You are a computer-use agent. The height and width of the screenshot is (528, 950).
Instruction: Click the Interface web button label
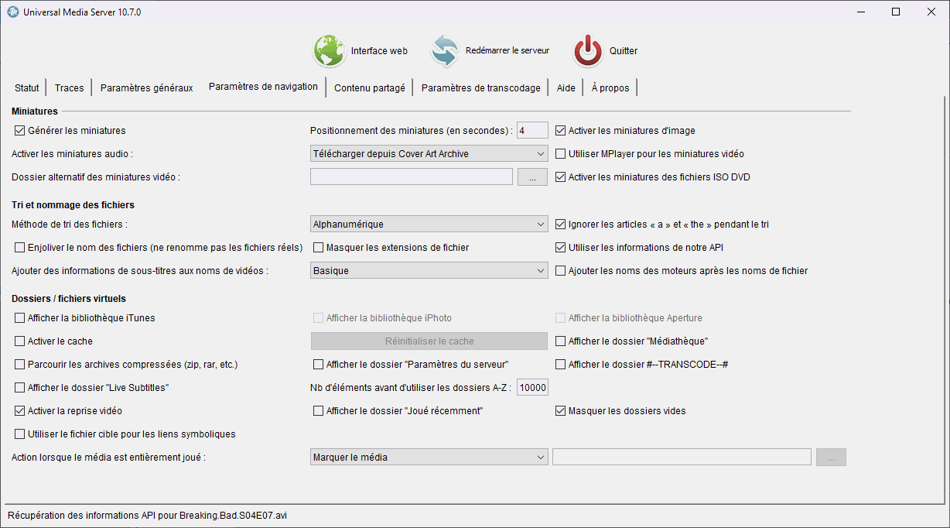pos(379,51)
